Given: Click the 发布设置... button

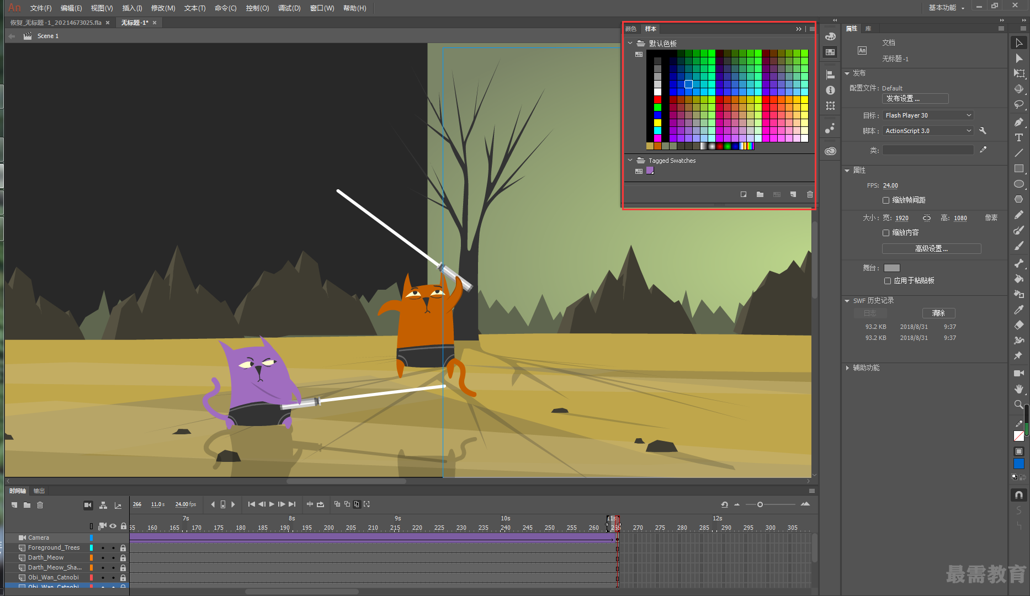Looking at the screenshot, I should click(915, 98).
